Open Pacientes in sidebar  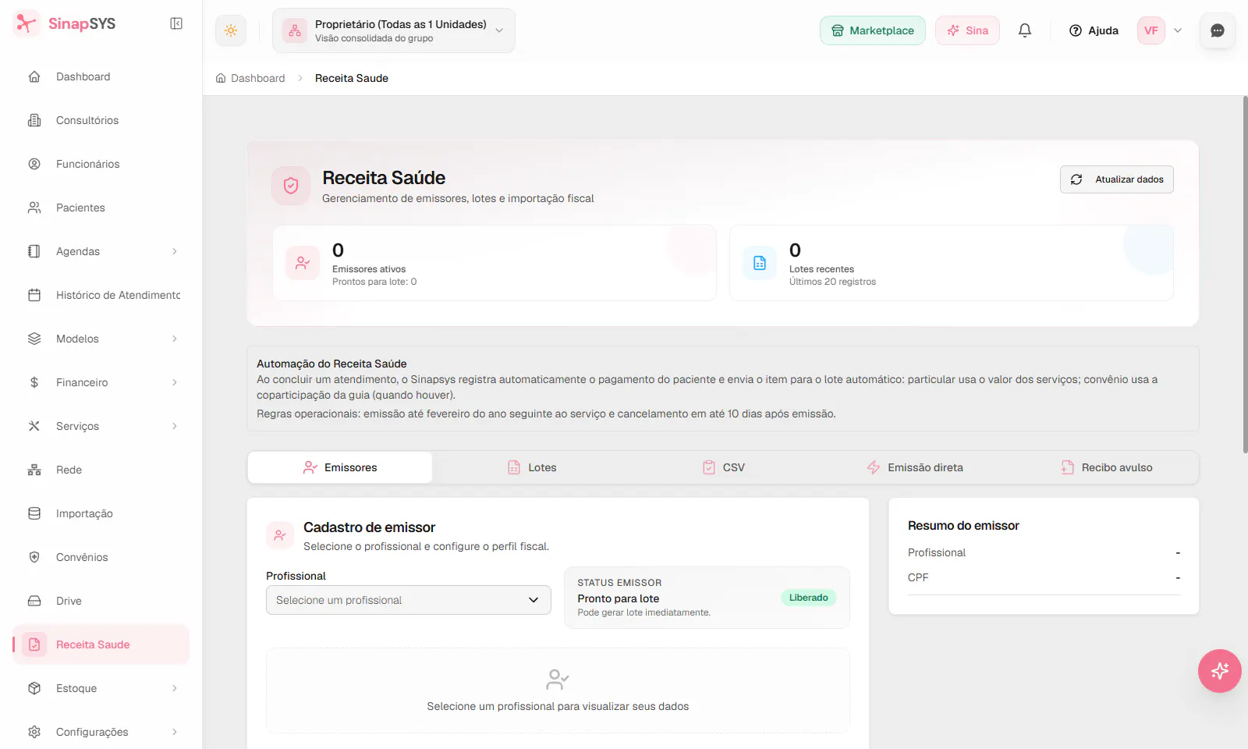pos(101,208)
